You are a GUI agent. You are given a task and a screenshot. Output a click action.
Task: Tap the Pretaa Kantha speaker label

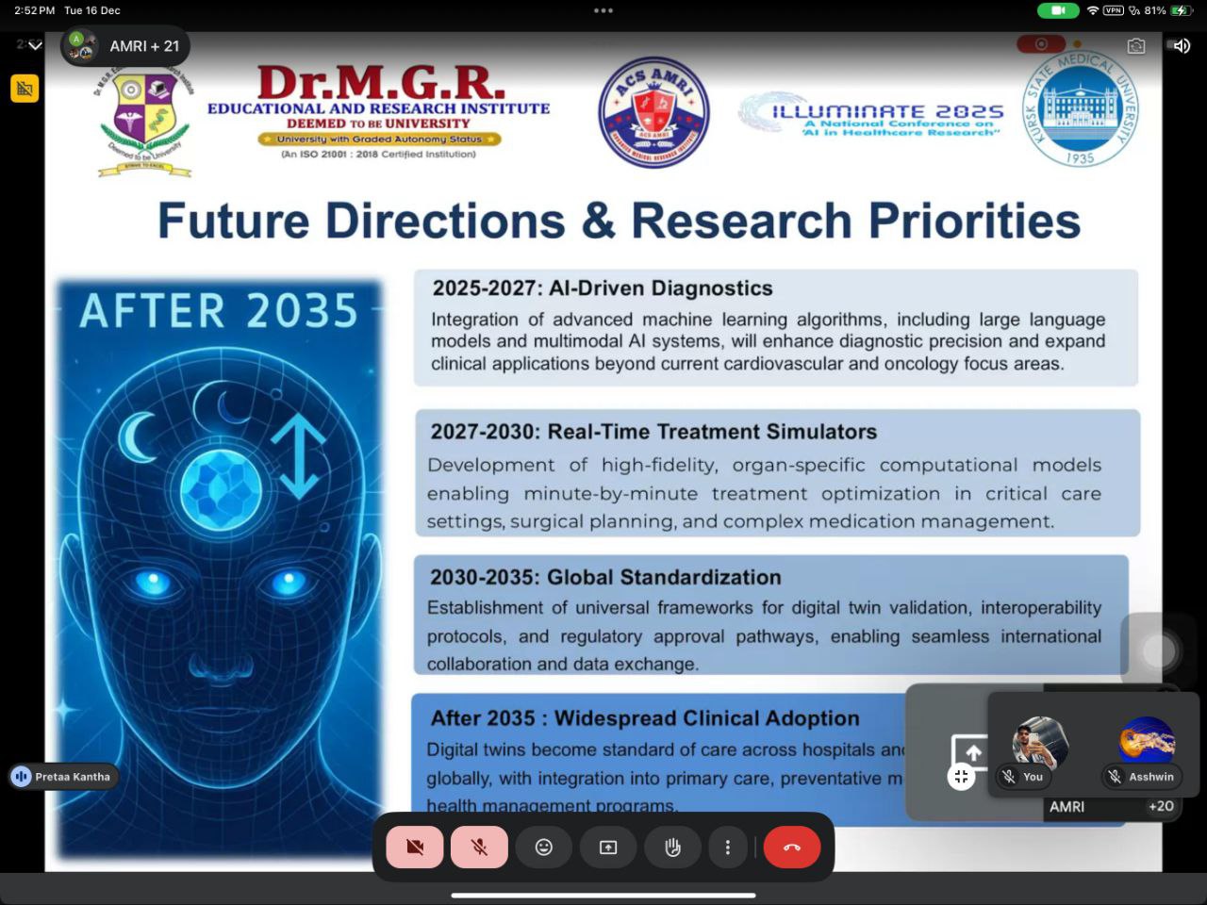63,777
